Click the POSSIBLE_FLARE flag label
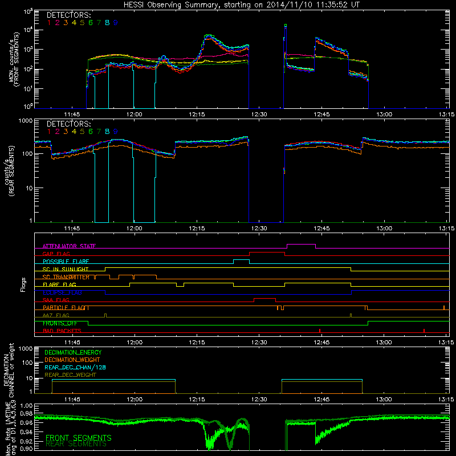 66,262
